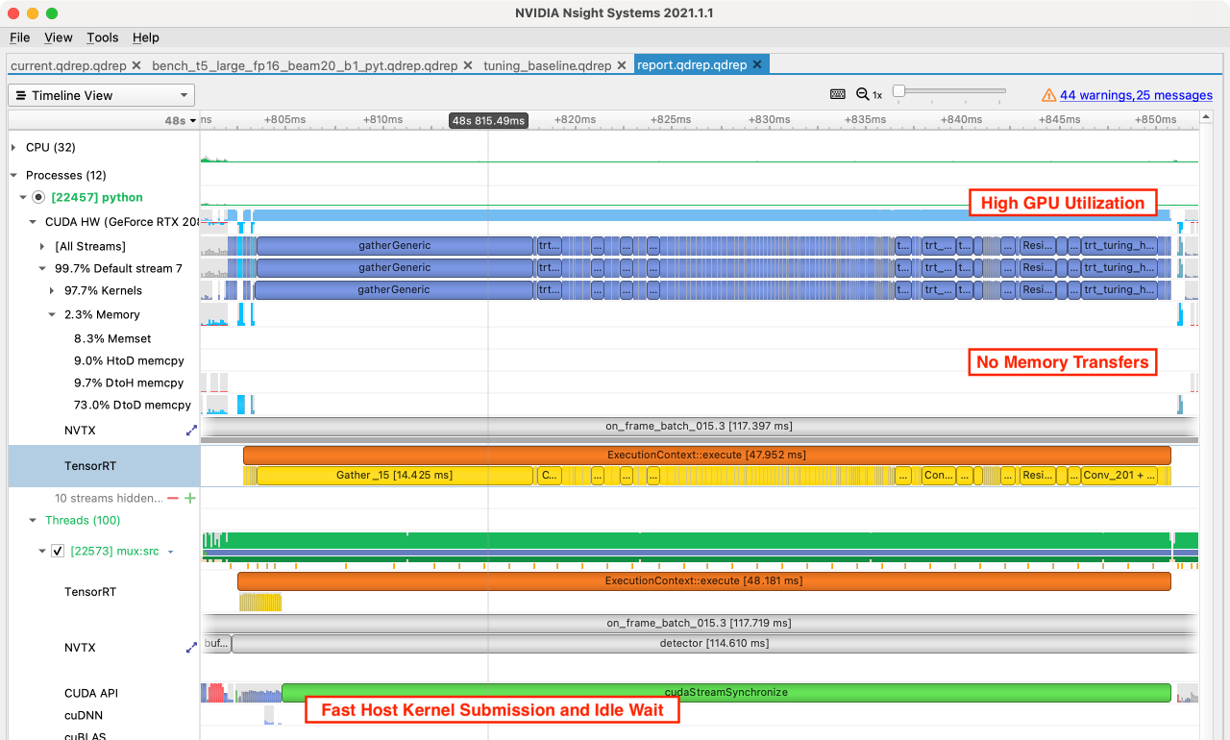Click the red minus next to hidden streams
The width and height of the screenshot is (1230, 740).
click(x=173, y=498)
